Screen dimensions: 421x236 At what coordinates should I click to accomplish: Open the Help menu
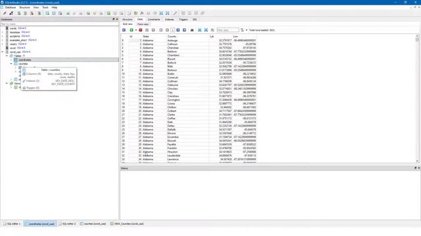[54, 7]
